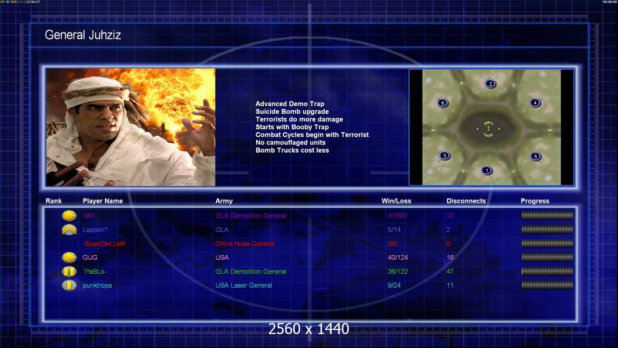Select player name `PaBLo-

pyautogui.click(x=94, y=271)
